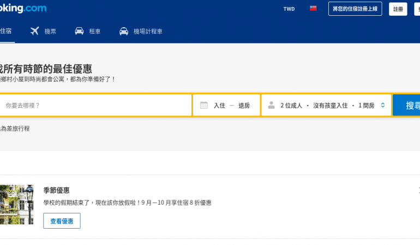Viewport: 420px width, 245px height.
Task: Click the 註冊 sign-up button
Action: (x=398, y=9)
